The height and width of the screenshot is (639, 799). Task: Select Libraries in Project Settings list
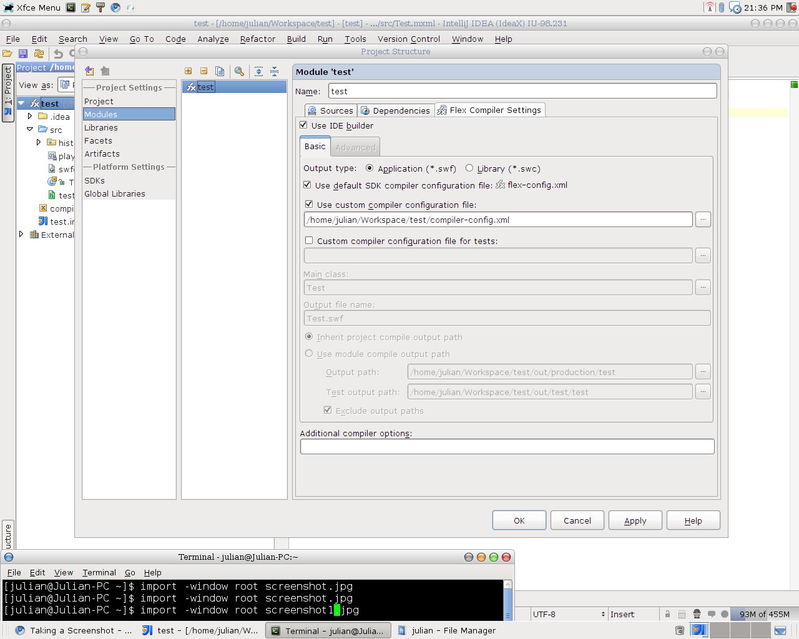click(101, 127)
